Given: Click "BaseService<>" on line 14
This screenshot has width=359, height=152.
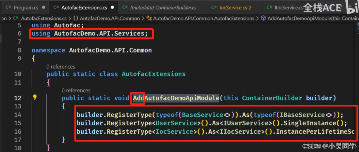Looking at the screenshot, I should pyautogui.click(x=206, y=115).
